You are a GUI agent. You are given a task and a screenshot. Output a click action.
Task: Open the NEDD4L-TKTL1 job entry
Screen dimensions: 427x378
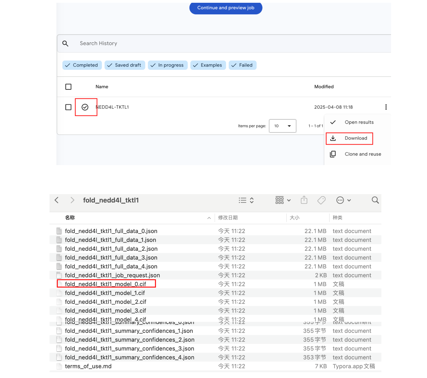(112, 107)
